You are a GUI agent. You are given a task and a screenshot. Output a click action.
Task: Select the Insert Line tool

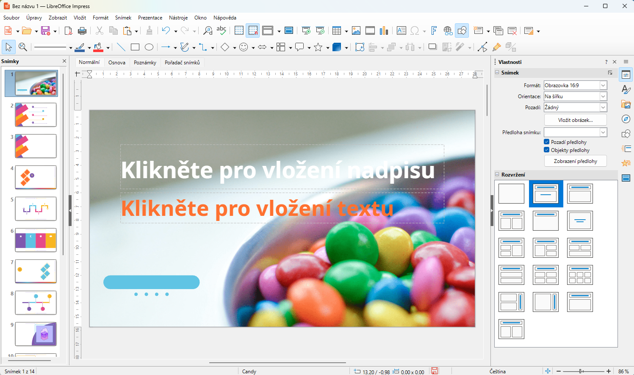[x=121, y=47]
